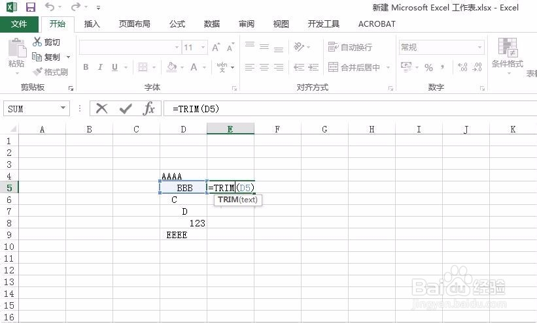Undo the last action
Screen dimensions: 537x323
(x=50, y=7)
